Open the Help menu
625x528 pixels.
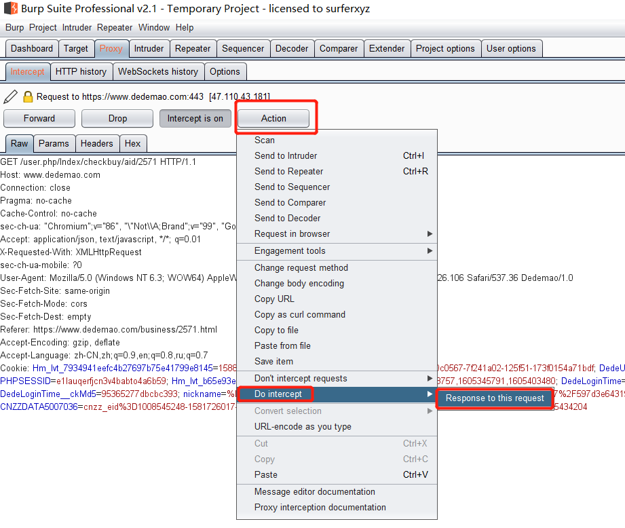[185, 28]
